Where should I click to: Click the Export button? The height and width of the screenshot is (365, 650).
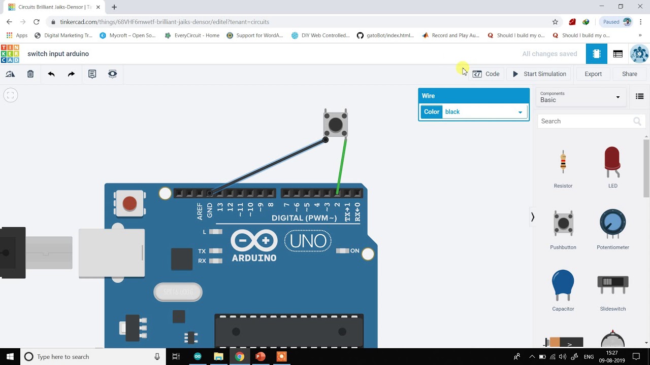593,74
